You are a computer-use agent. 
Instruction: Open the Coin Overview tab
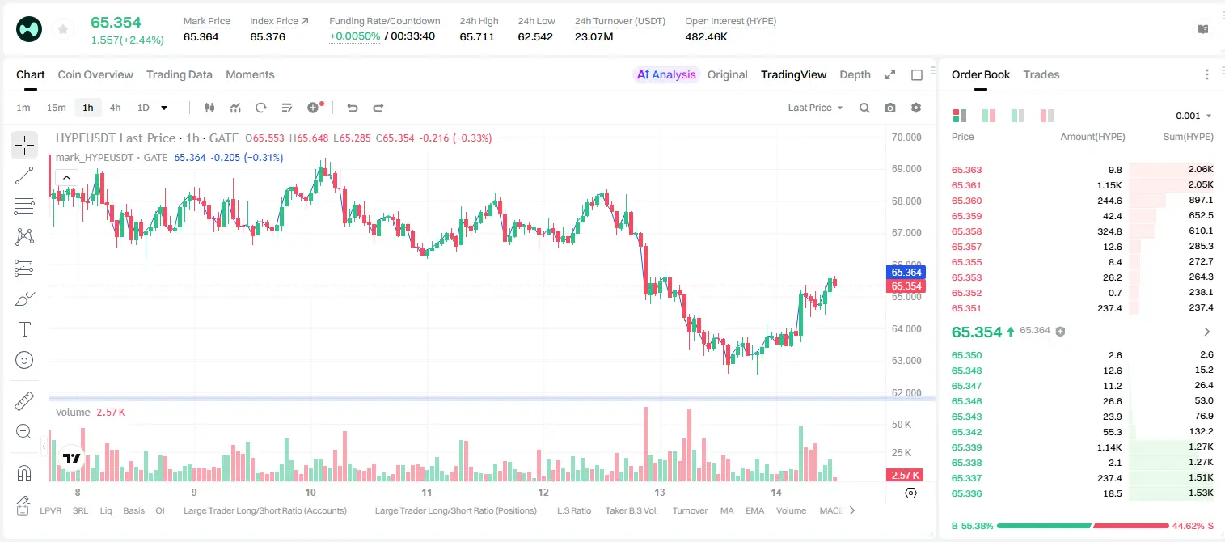click(95, 74)
